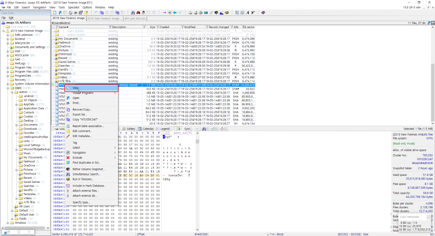Click the Go To Offset arrow icon
The width and height of the screenshot is (435, 236).
click(x=164, y=13)
